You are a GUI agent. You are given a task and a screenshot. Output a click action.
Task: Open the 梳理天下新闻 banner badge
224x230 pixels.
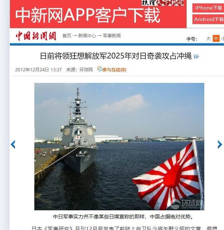click(162, 3)
